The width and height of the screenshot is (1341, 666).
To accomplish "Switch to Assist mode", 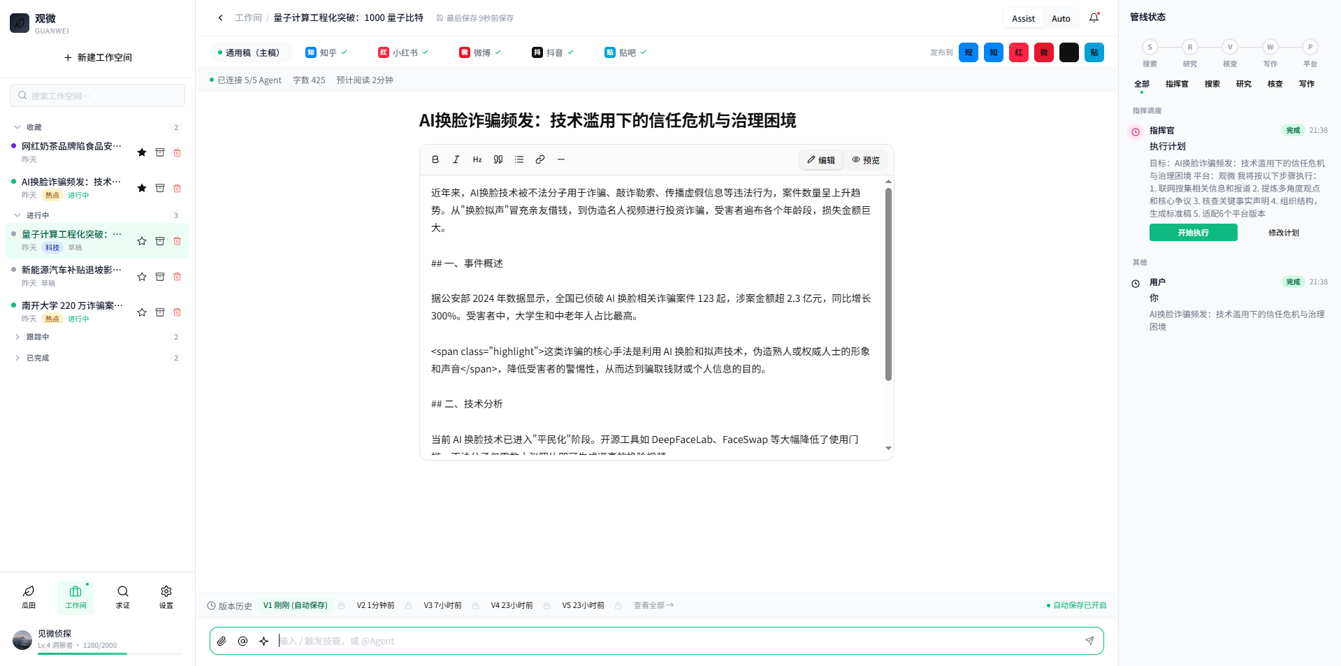I will click(x=1023, y=18).
